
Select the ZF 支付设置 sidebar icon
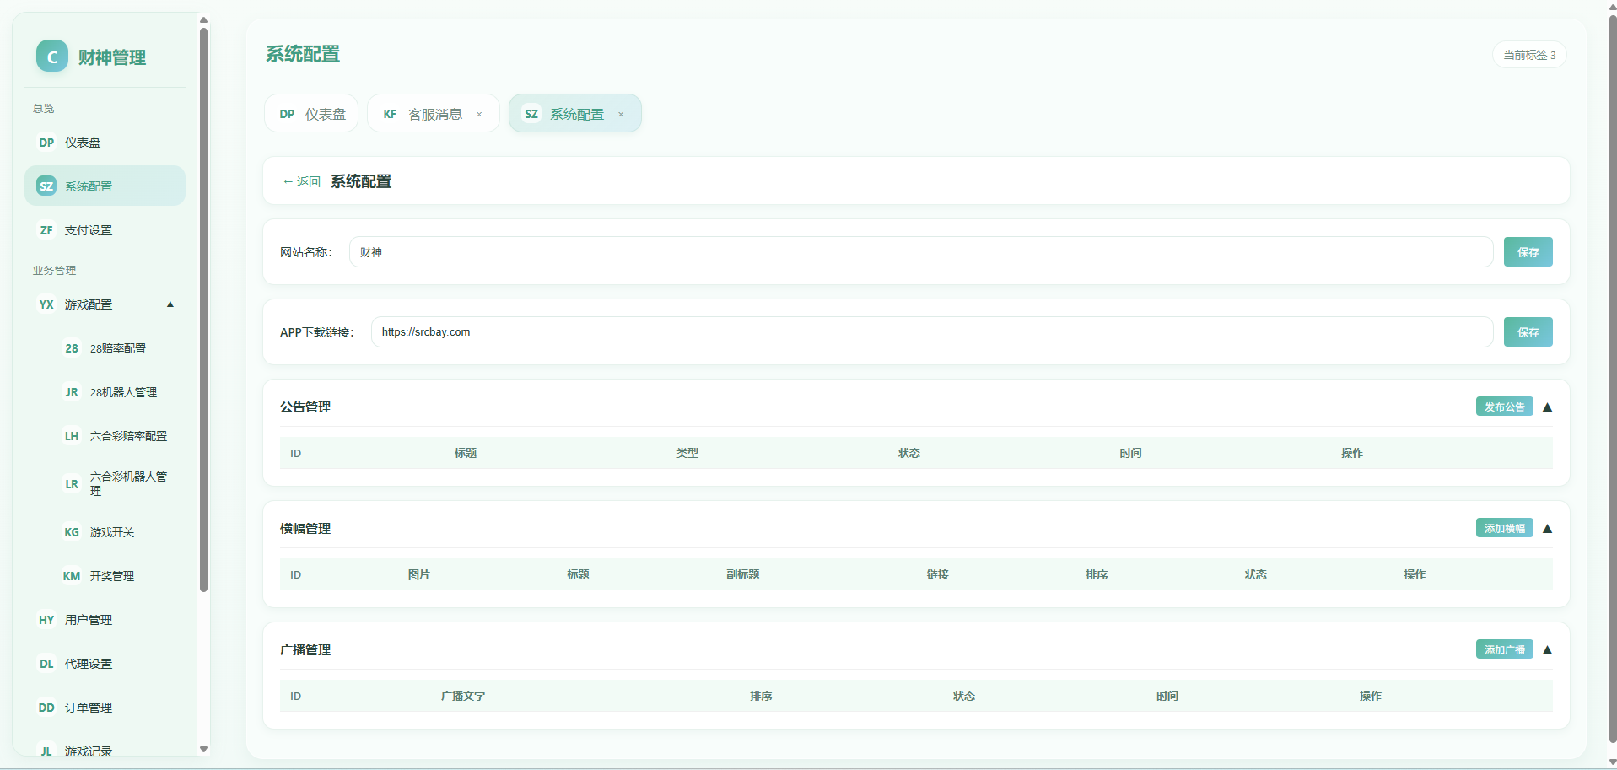(46, 230)
